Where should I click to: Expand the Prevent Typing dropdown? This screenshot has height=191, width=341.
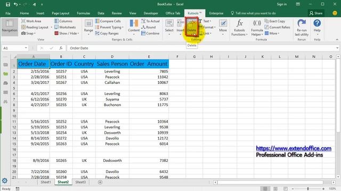pyautogui.click(x=123, y=27)
